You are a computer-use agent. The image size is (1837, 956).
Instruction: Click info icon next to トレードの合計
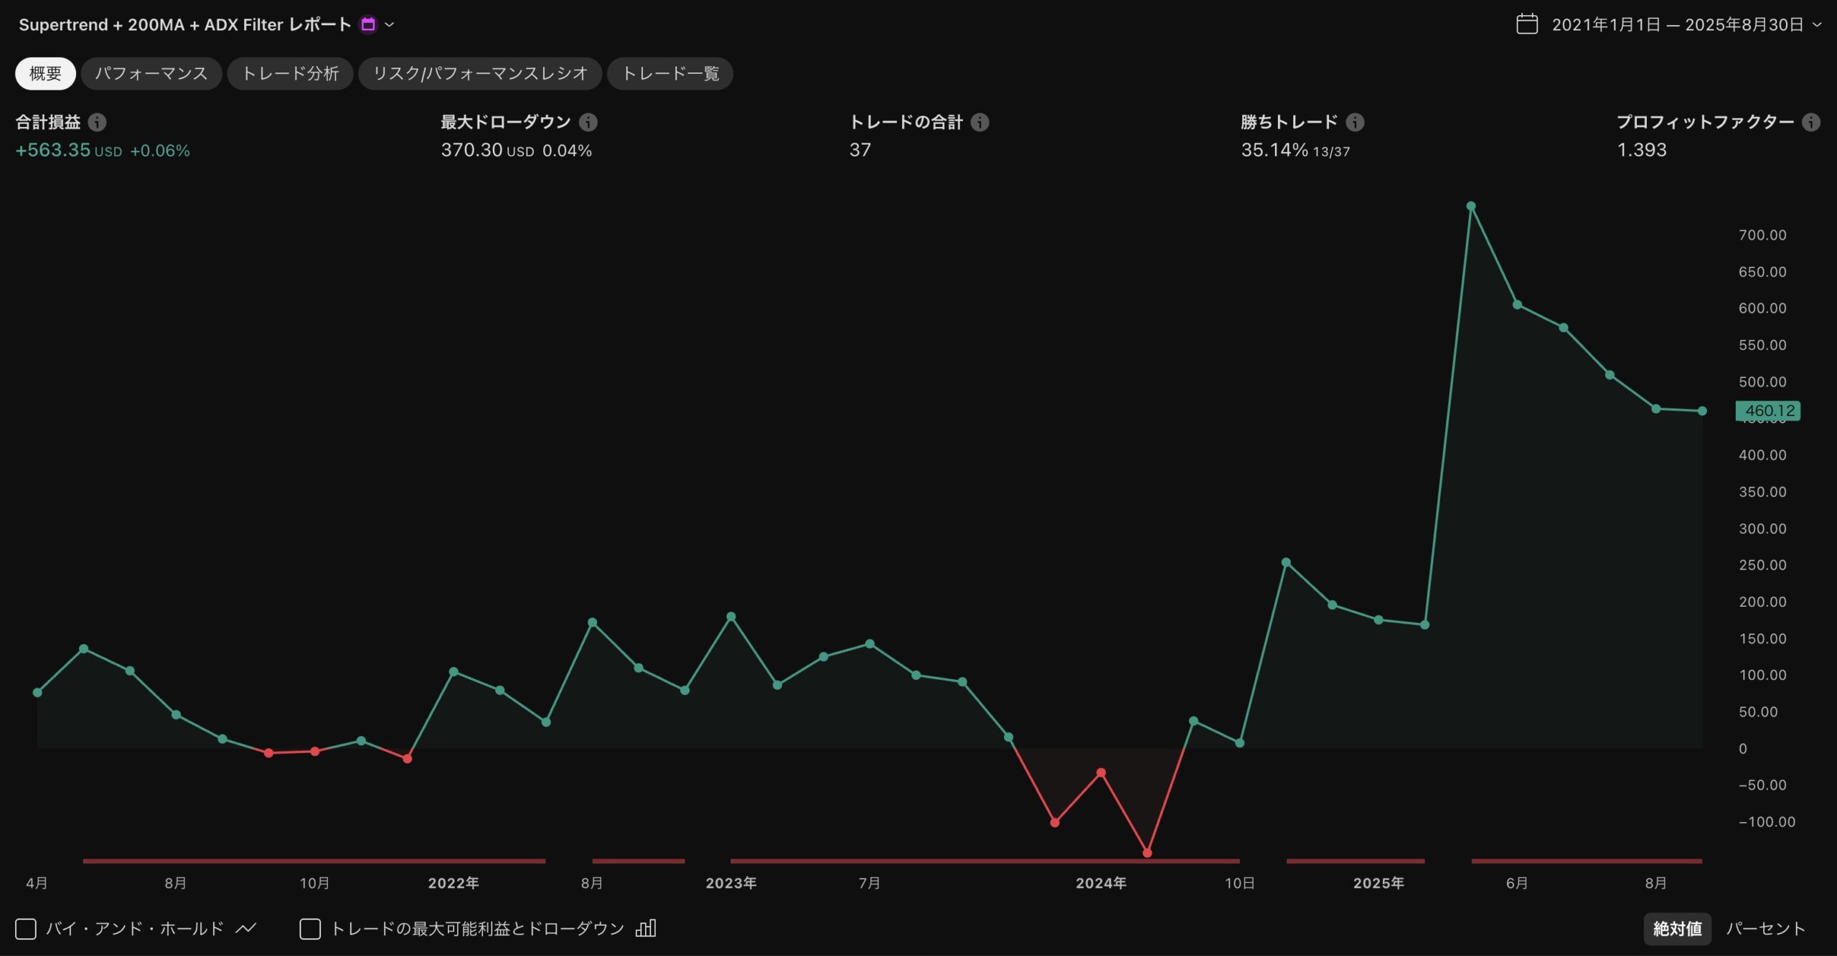[x=979, y=123]
